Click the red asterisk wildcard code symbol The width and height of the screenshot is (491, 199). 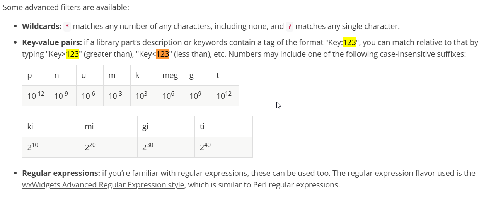[x=67, y=27]
